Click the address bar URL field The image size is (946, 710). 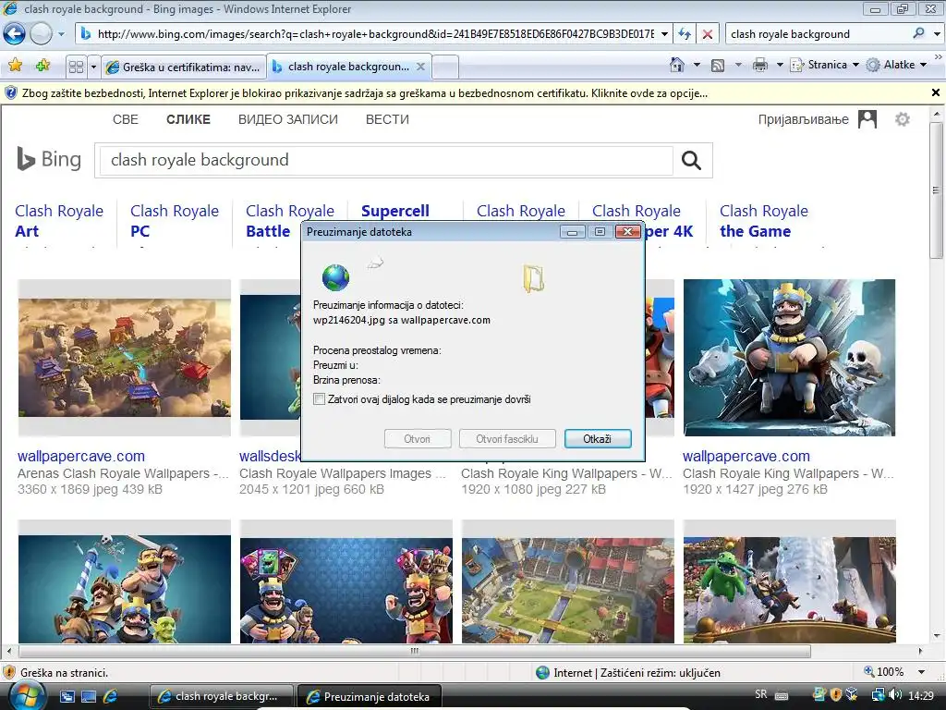[373, 34]
